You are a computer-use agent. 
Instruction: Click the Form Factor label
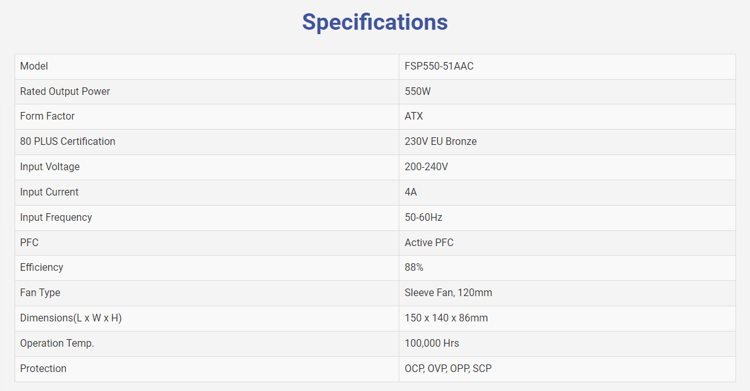(47, 116)
